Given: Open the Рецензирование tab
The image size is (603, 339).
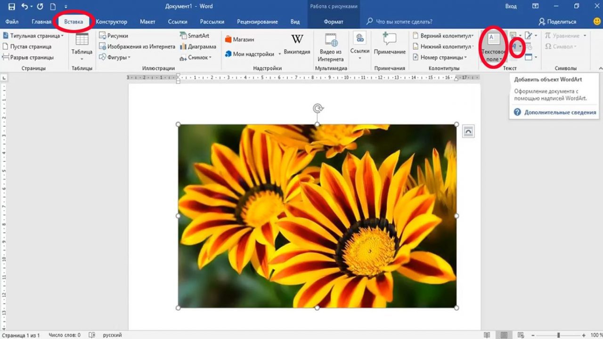Looking at the screenshot, I should click(x=257, y=22).
